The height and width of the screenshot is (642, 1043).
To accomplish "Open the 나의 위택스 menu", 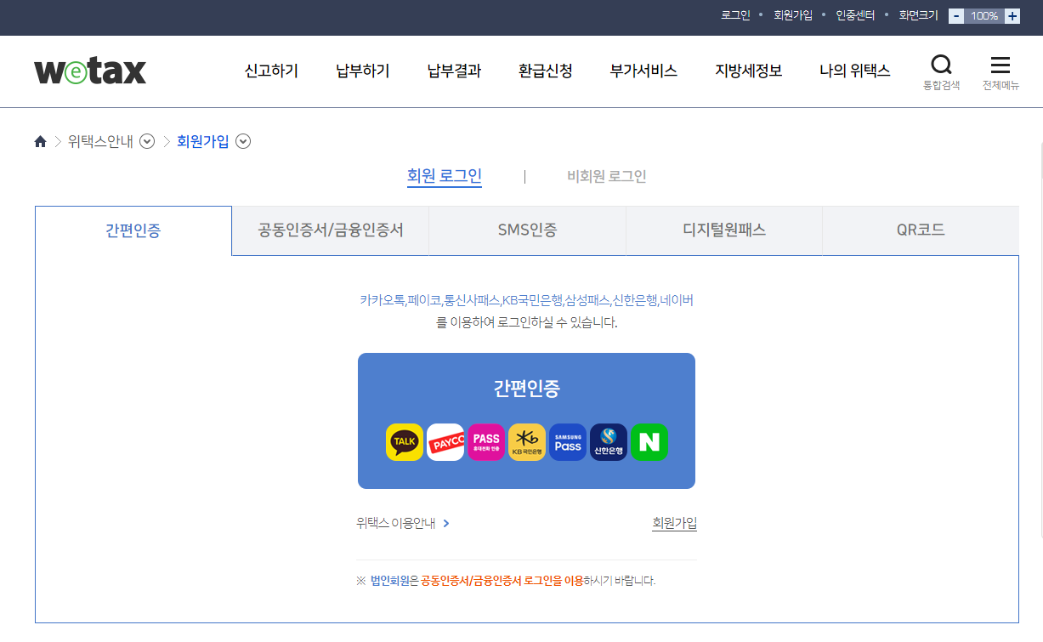I will click(854, 71).
